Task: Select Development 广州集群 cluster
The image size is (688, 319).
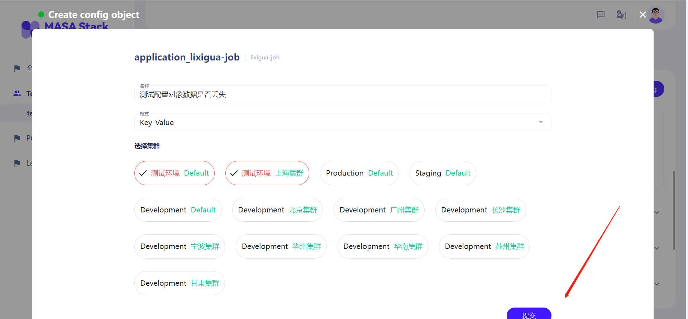Action: 379,210
